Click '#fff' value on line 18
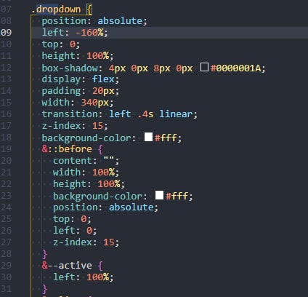 click(x=166, y=138)
